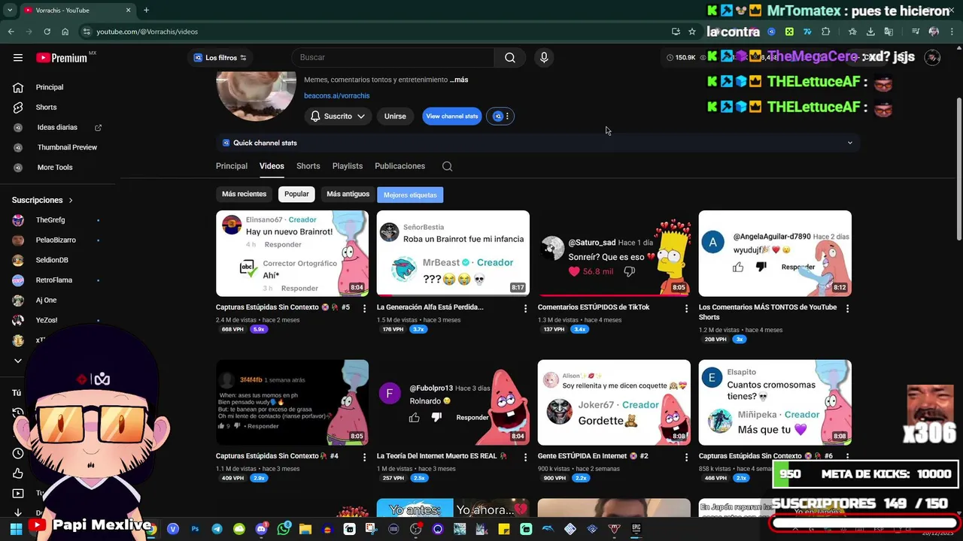
Task: Click the 7TV extension icon
Action: pyautogui.click(x=807, y=32)
